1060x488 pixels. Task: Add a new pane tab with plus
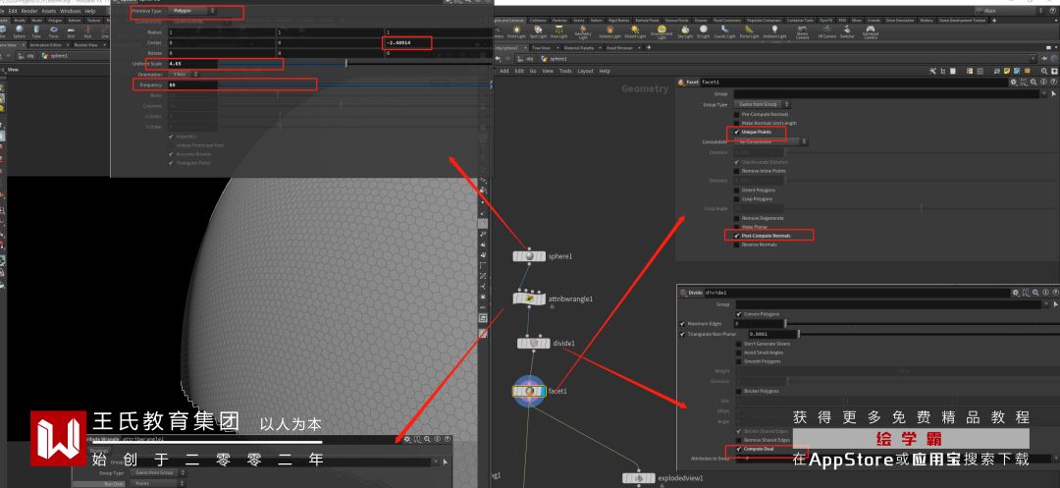(649, 47)
